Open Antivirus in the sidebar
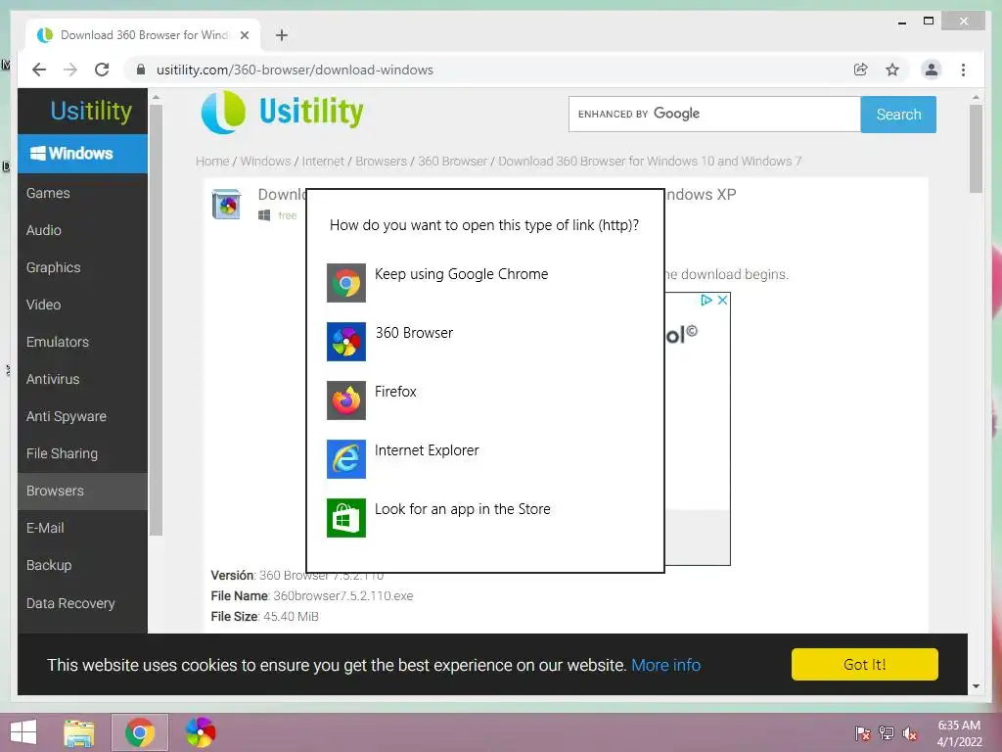 (53, 379)
